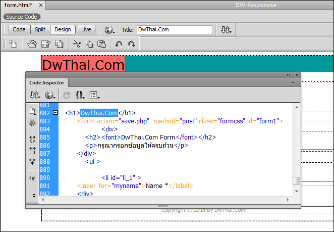Collapse the code block at line 882
Viewport: 334px width, 232px height.
(x=55, y=113)
